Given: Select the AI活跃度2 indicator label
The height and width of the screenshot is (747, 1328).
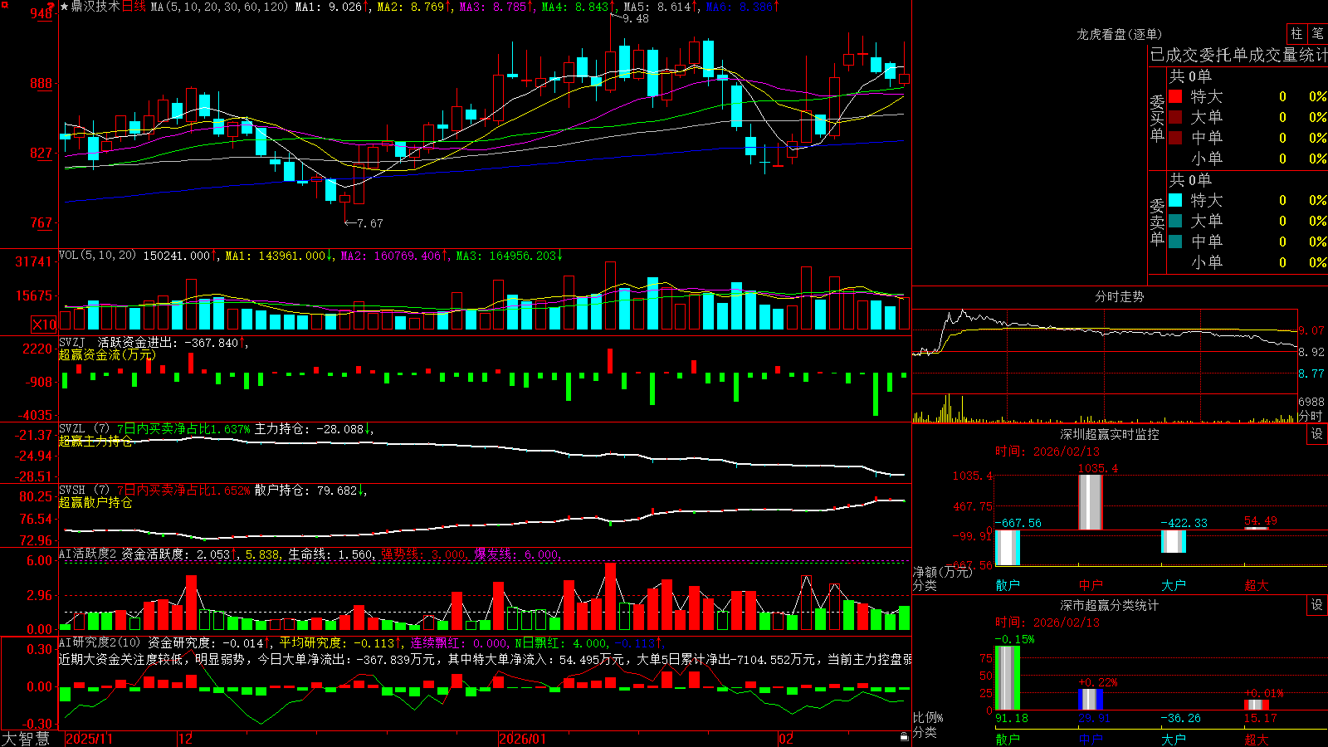Looking at the screenshot, I should (88, 554).
